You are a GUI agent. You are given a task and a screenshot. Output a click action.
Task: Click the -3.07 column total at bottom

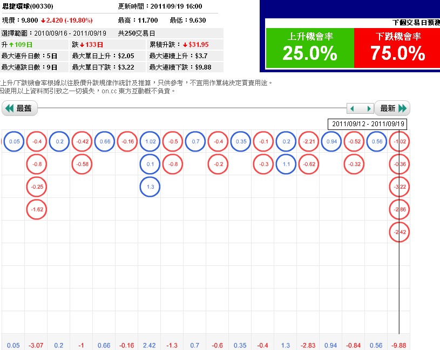(x=36, y=345)
